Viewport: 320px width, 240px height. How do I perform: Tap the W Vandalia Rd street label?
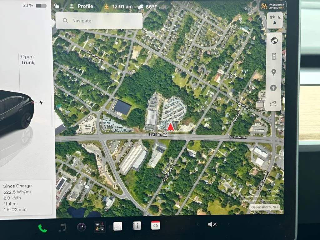tap(263, 181)
